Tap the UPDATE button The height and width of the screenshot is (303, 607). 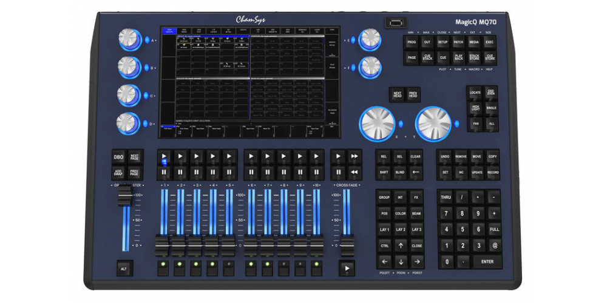pyautogui.click(x=477, y=172)
